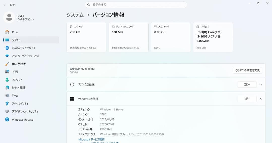This screenshot has height=143, width=272.
Task: Collapse the Windows の仕様 section chevron
Action: (x=261, y=99)
